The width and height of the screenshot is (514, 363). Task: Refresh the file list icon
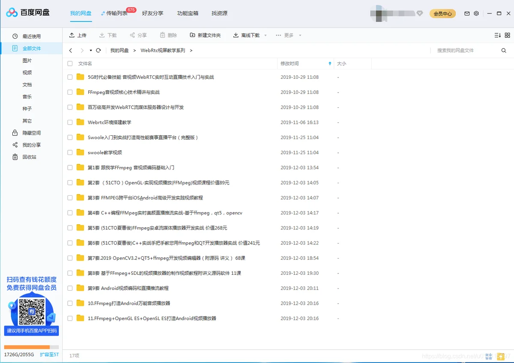tap(99, 51)
